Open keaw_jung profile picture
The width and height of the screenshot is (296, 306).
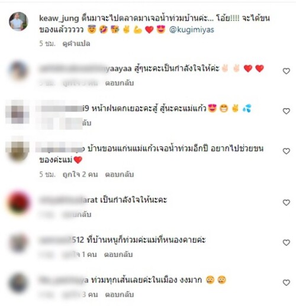tap(18, 21)
